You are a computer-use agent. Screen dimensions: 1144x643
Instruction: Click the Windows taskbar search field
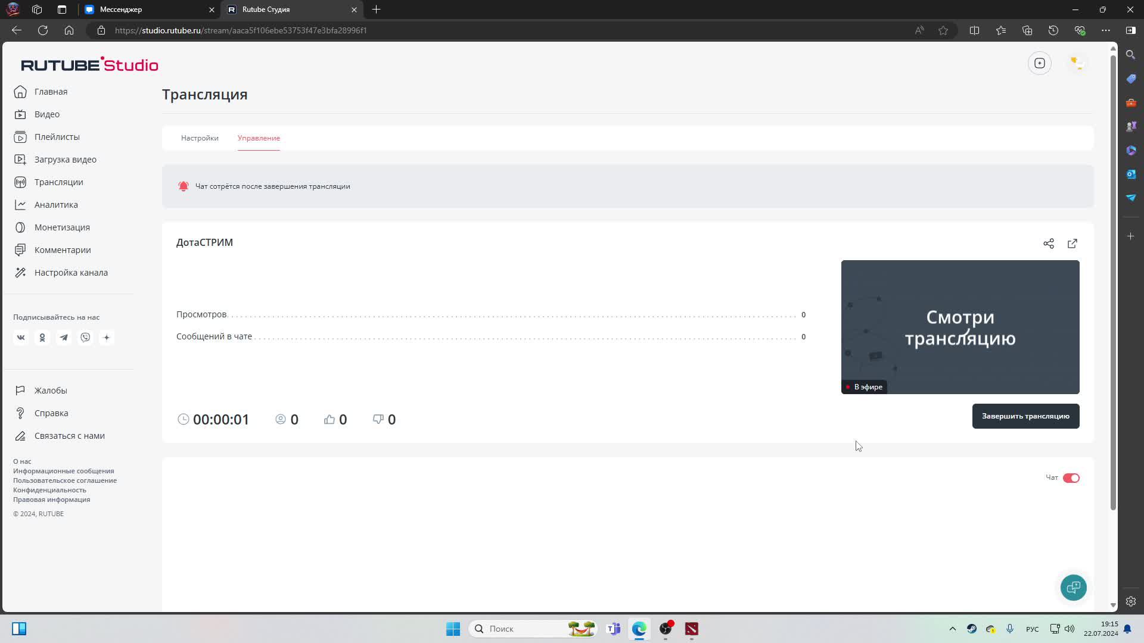tap(524, 629)
